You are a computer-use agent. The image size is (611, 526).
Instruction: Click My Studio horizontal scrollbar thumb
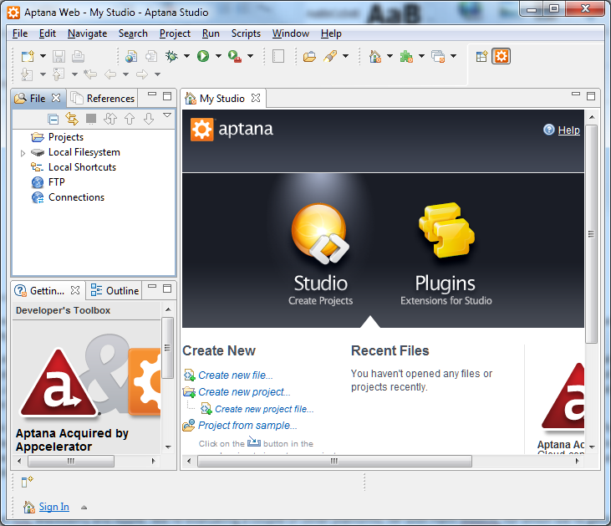coord(334,462)
